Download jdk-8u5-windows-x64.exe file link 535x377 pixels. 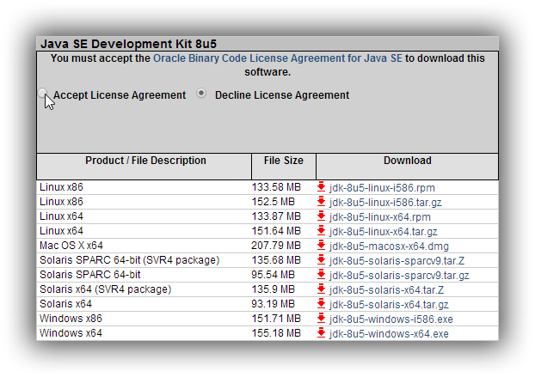click(x=389, y=334)
